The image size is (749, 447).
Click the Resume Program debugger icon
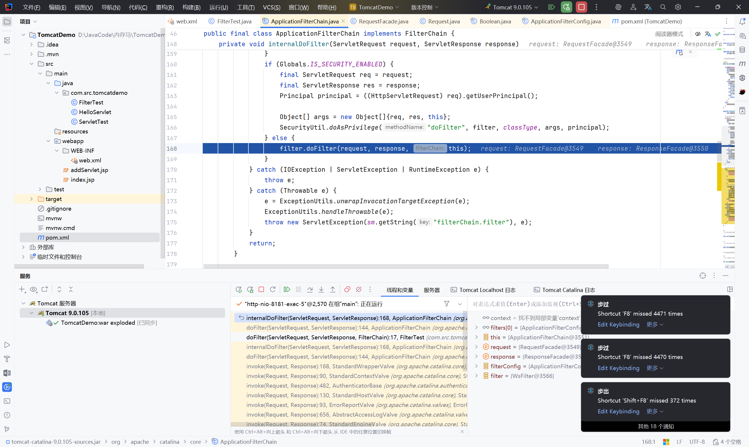[x=287, y=289]
